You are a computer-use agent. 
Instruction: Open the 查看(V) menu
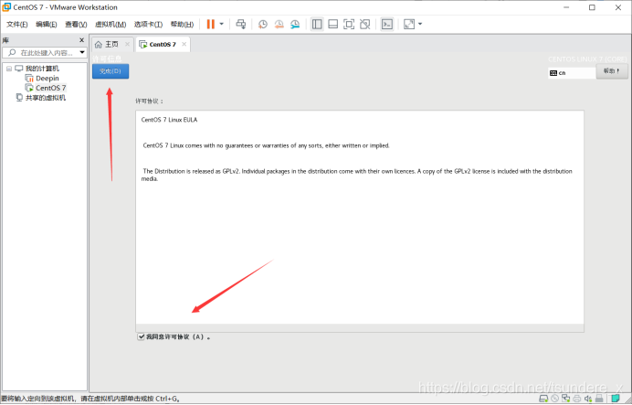tap(76, 25)
